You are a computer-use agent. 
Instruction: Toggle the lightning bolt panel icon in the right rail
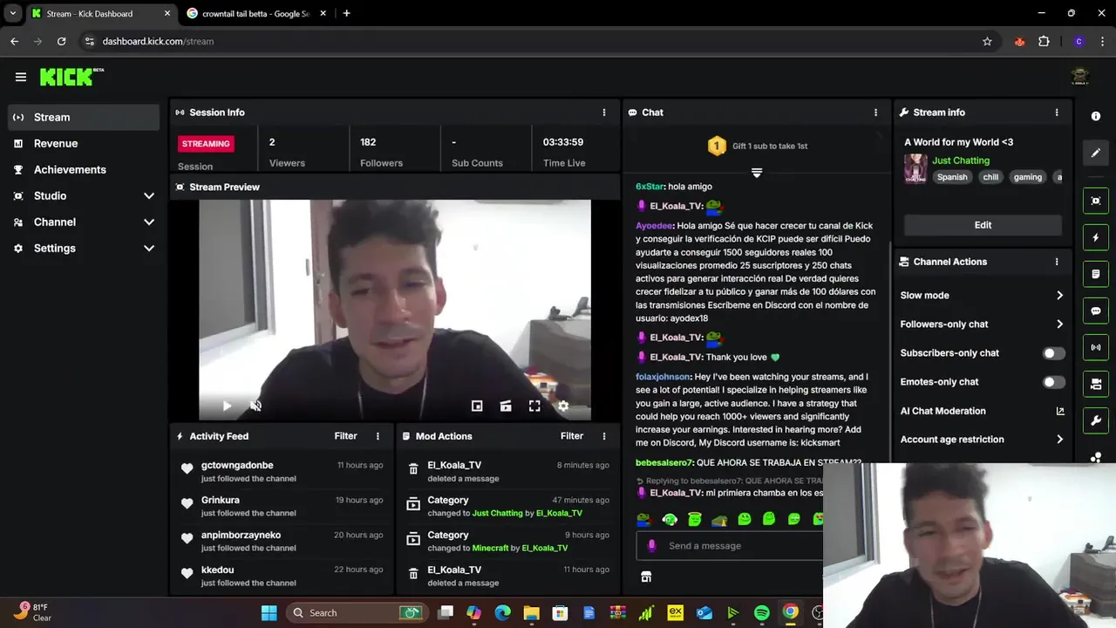pos(1096,237)
